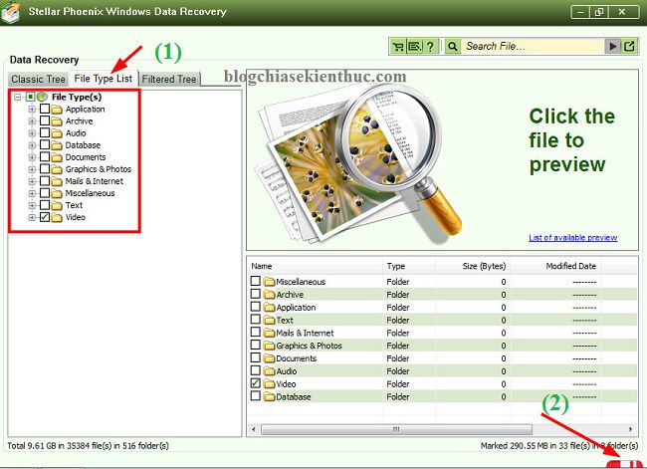Select Application row name in file list
Screen dimensions: 647x469
pos(296,307)
